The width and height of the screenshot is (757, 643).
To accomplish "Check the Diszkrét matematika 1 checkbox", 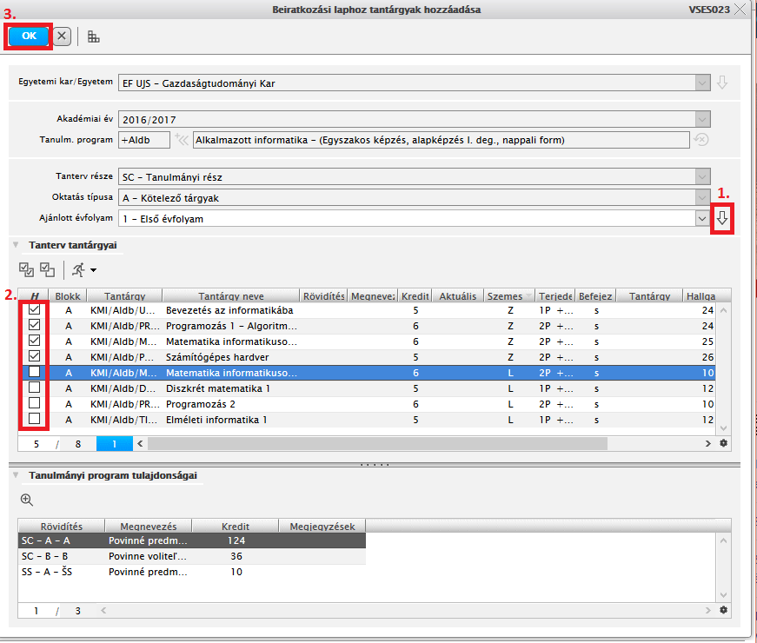I will [34, 388].
